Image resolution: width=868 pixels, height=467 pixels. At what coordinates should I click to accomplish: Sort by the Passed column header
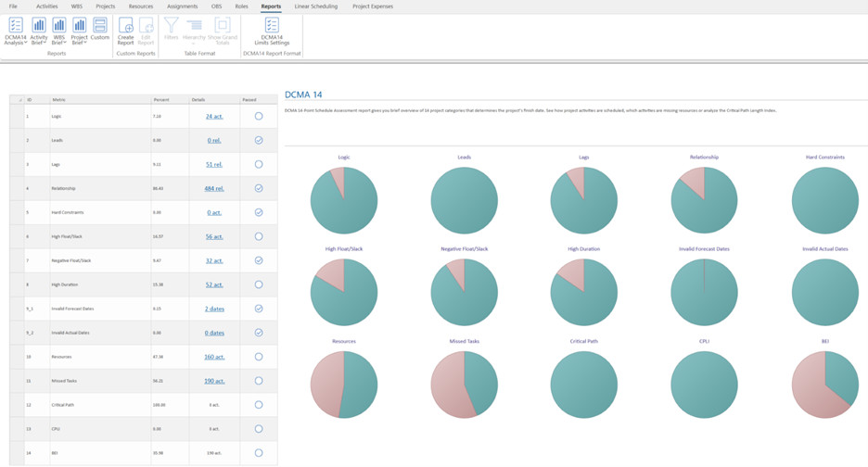click(259, 100)
